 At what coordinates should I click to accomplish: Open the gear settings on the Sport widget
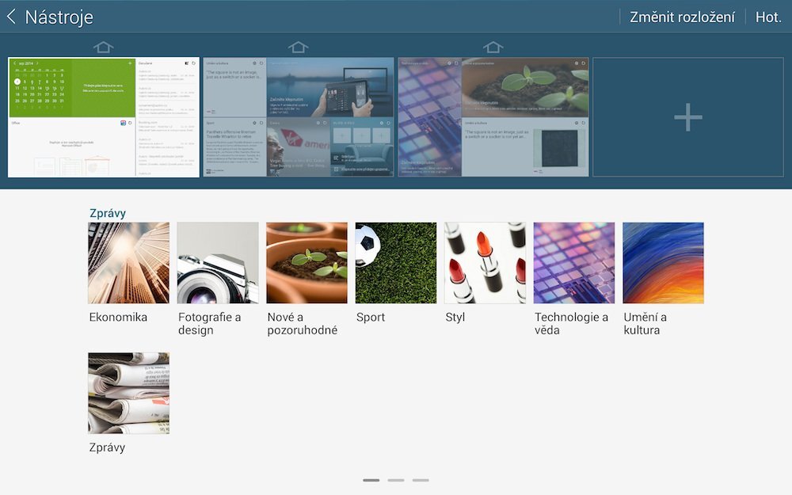254,123
